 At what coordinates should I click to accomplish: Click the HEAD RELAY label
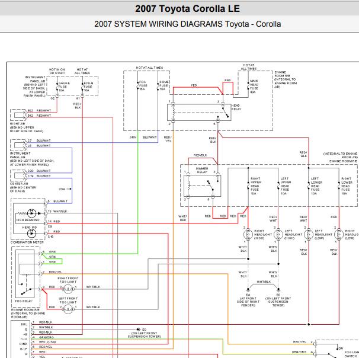[x=236, y=107]
